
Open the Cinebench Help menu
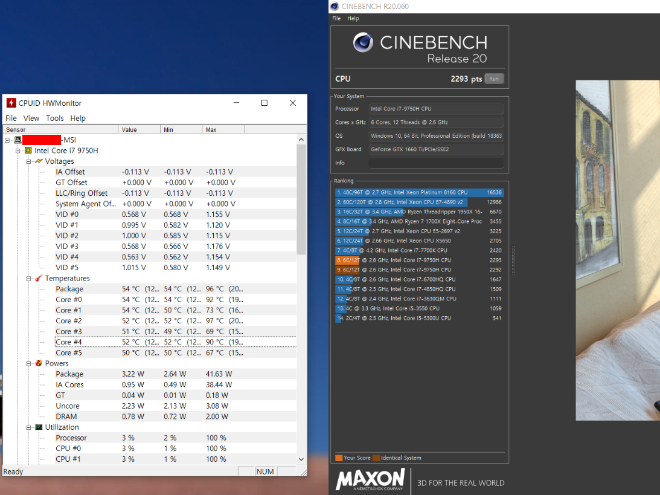[353, 18]
